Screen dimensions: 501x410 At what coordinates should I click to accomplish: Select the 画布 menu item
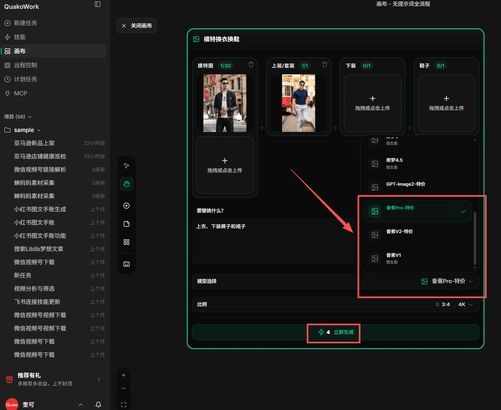(54, 51)
